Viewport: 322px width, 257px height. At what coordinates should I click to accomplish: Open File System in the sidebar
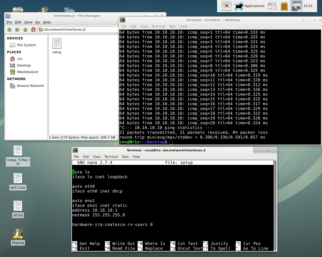(x=26, y=45)
